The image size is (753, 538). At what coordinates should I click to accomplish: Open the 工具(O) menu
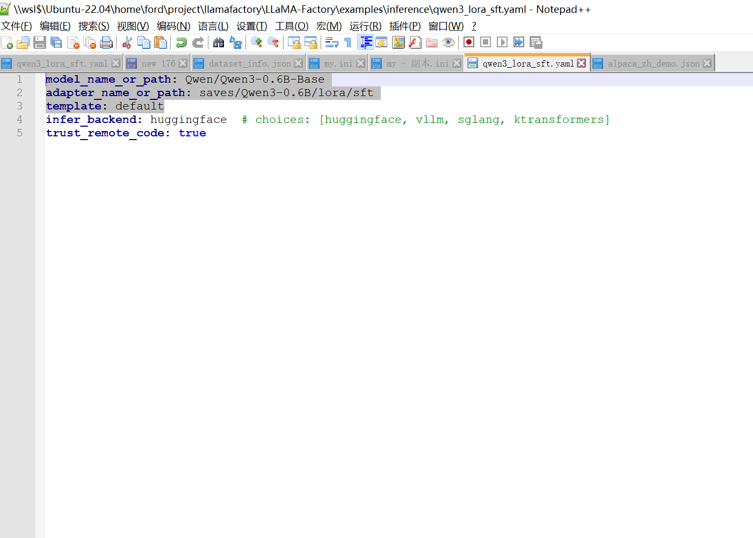[292, 26]
